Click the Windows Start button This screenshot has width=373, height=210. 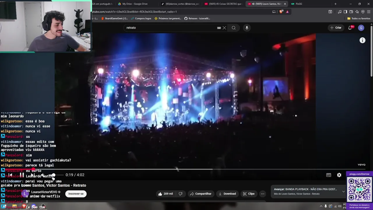(x=4, y=206)
